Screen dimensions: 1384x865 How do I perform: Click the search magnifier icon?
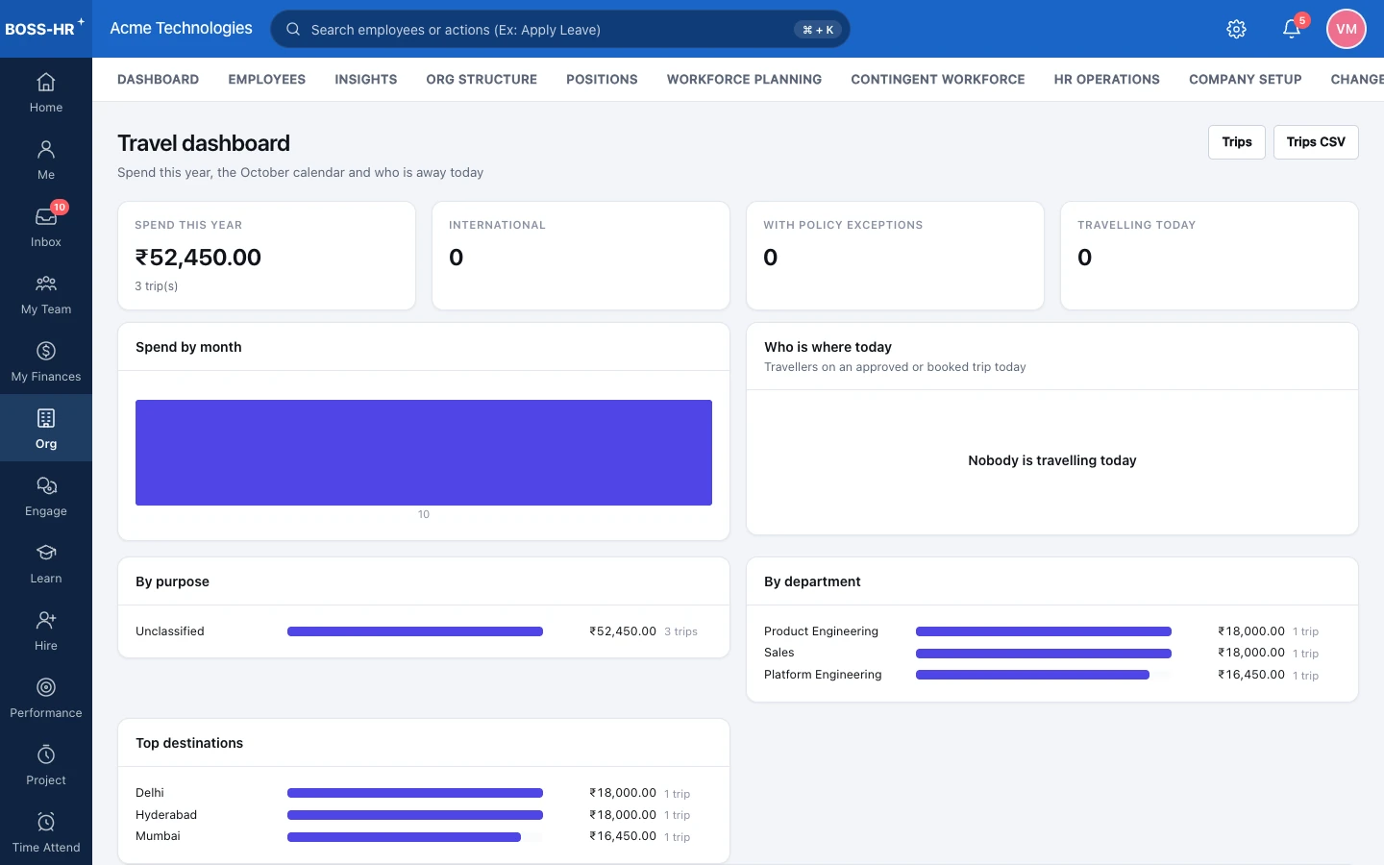[293, 29]
